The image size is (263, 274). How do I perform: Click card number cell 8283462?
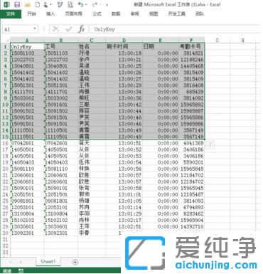point(191,214)
